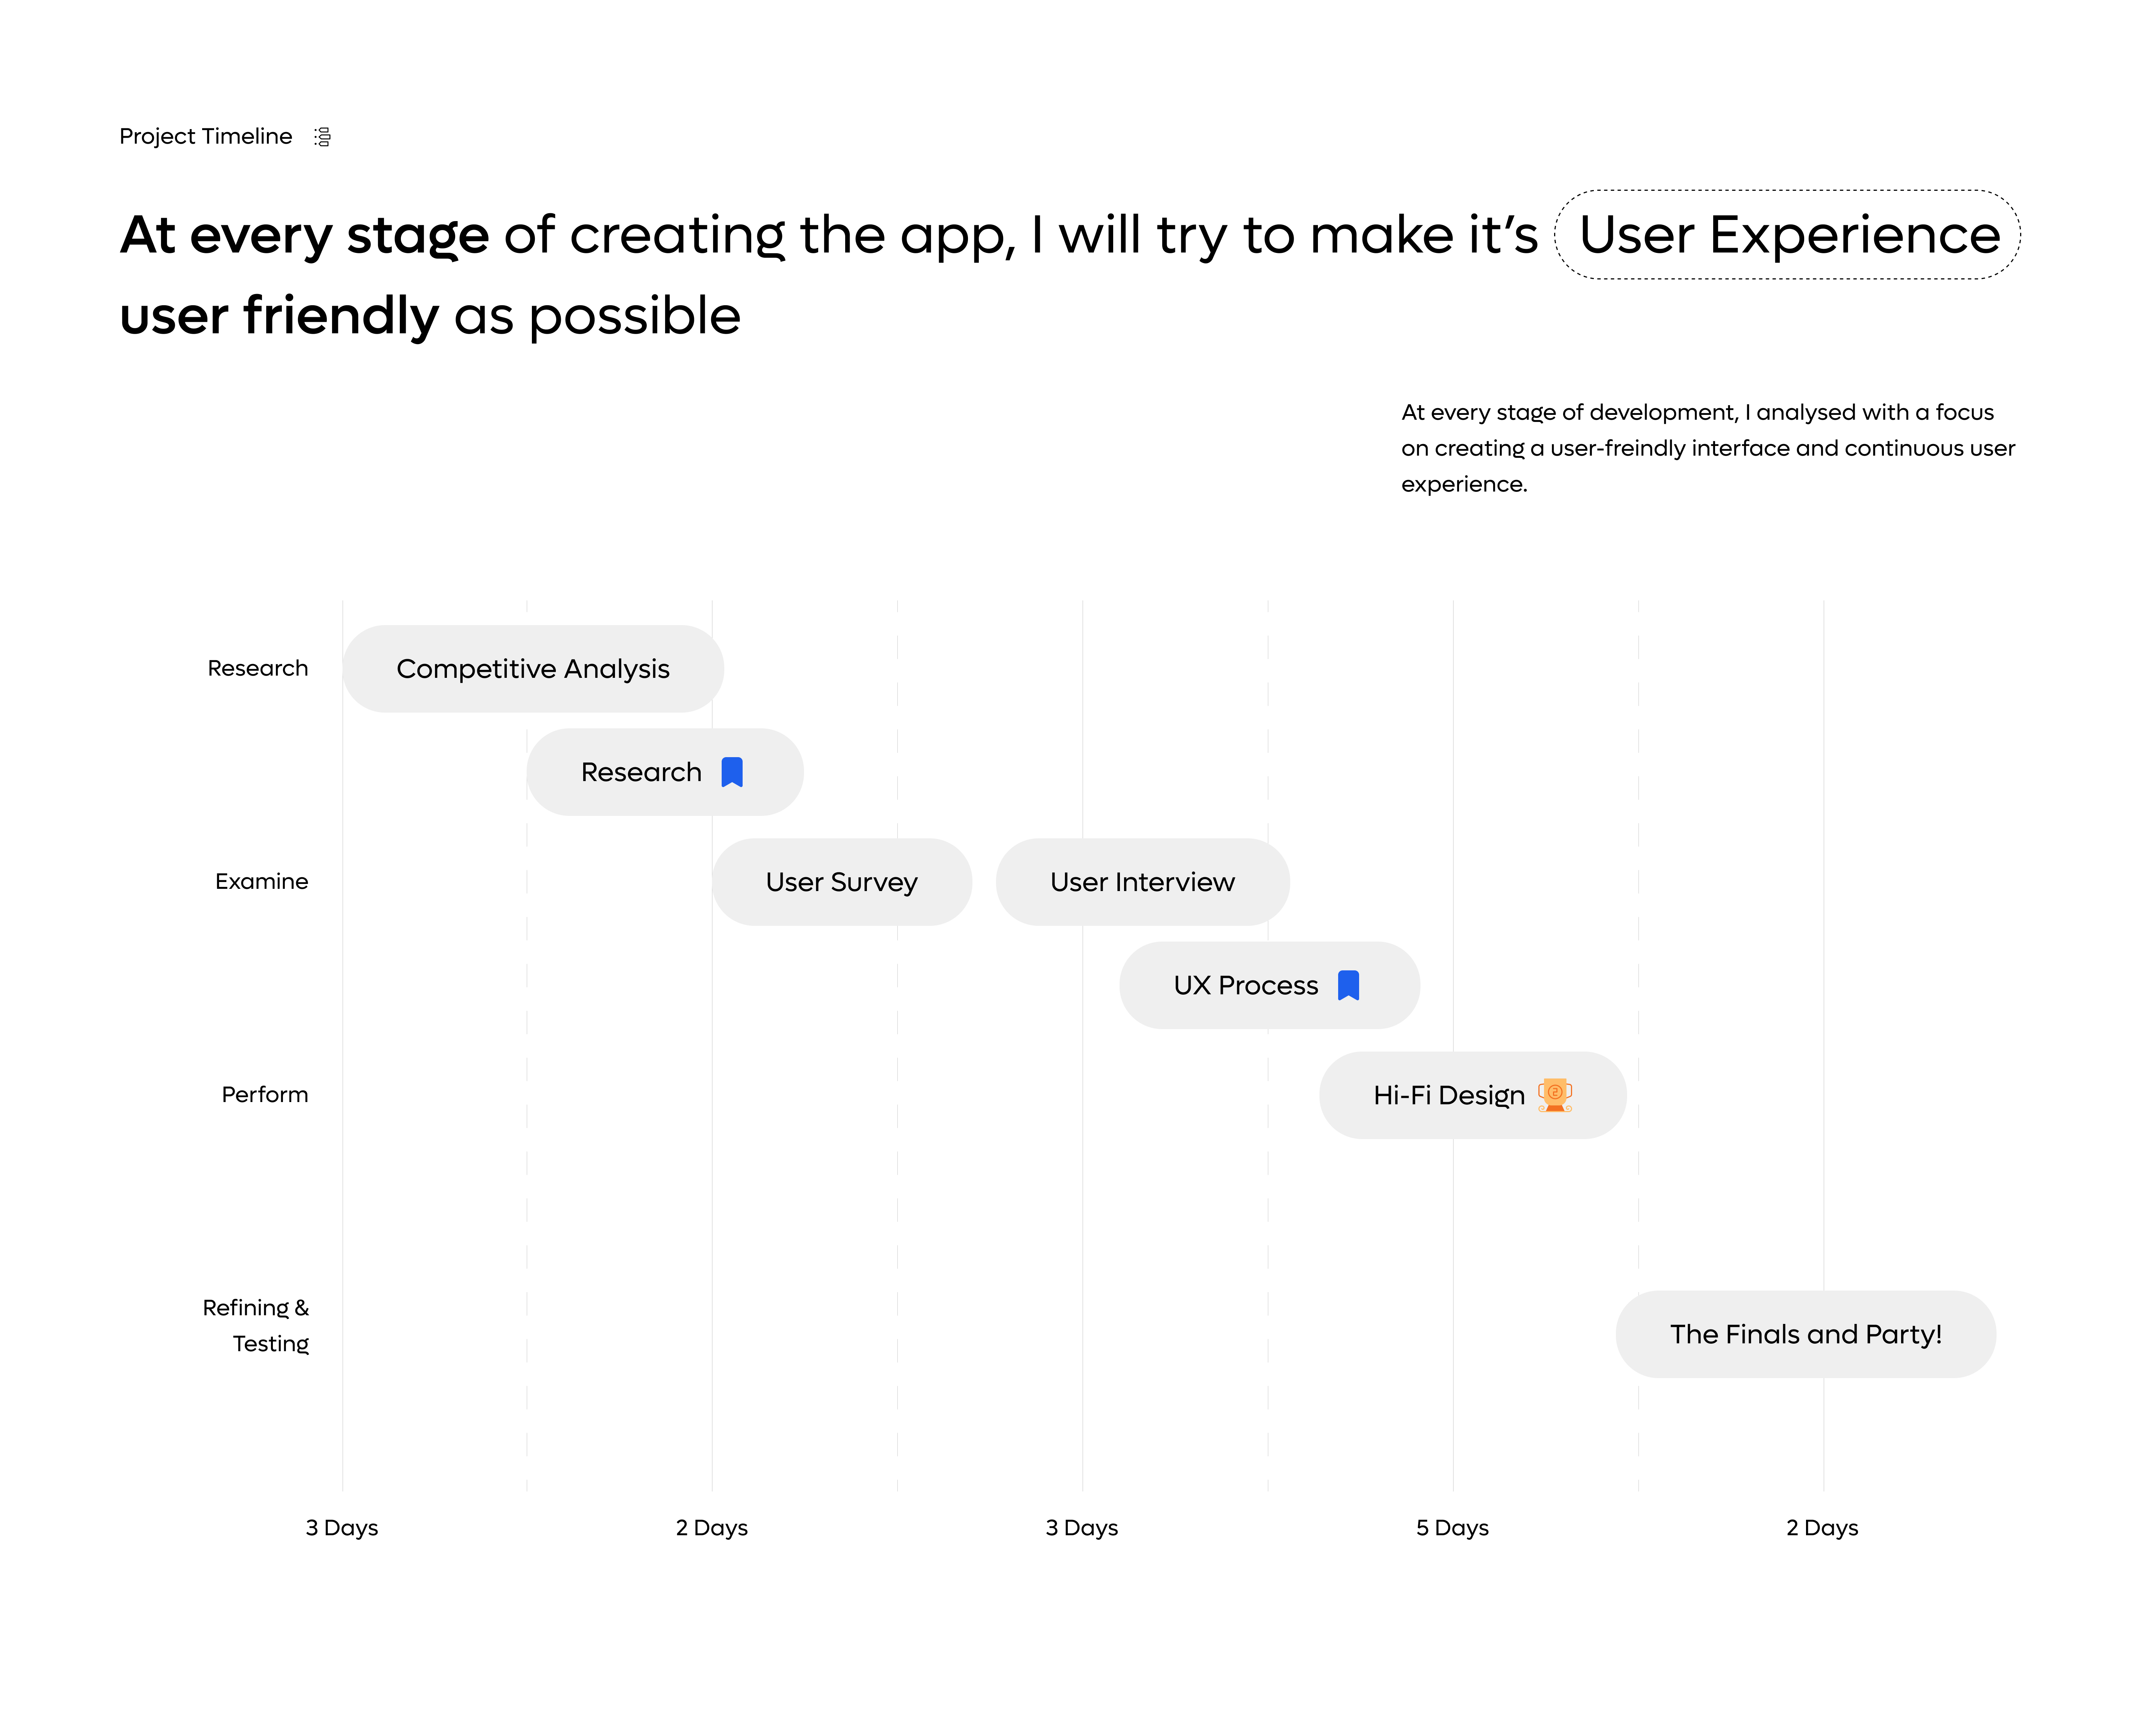Screen dimensions: 2156x1735
Task: Click the Perform phase label
Action: [265, 1094]
